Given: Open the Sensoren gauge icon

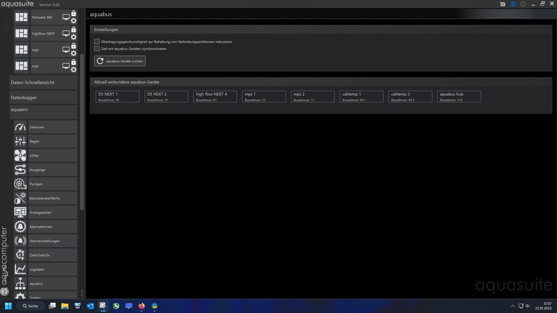Looking at the screenshot, I should [x=20, y=127].
